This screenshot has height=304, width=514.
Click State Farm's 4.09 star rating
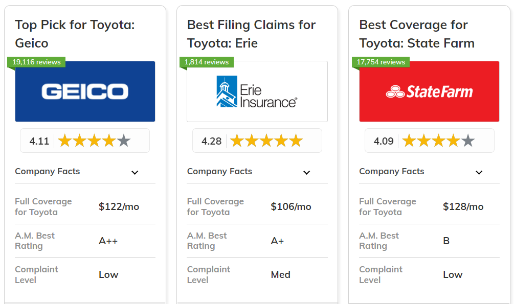tap(429, 141)
